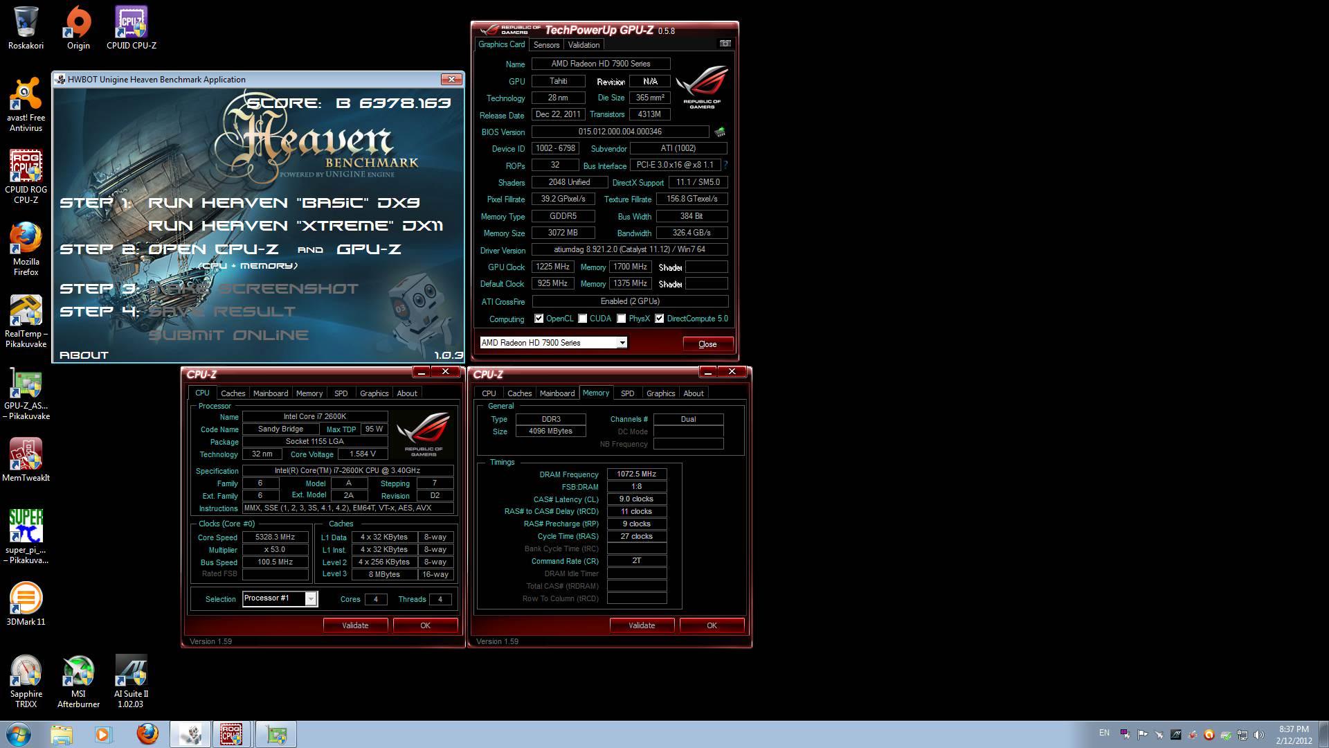Click the volume icon in system tray

pyautogui.click(x=1258, y=735)
